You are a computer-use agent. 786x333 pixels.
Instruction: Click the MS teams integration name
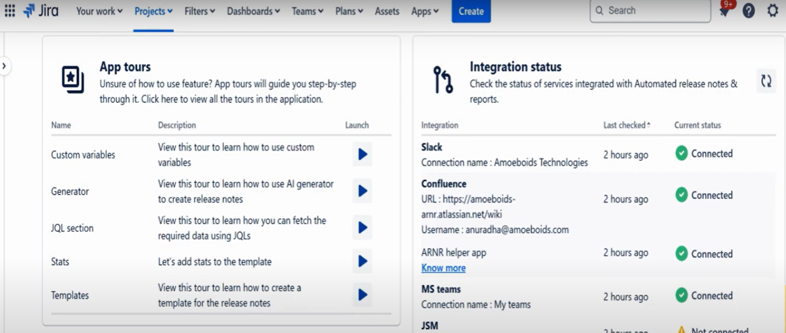441,289
